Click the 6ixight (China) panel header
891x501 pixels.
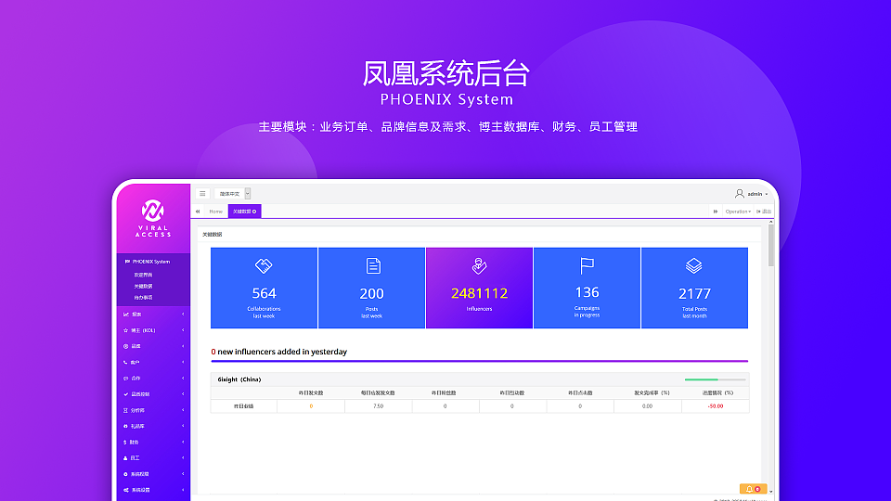point(480,379)
